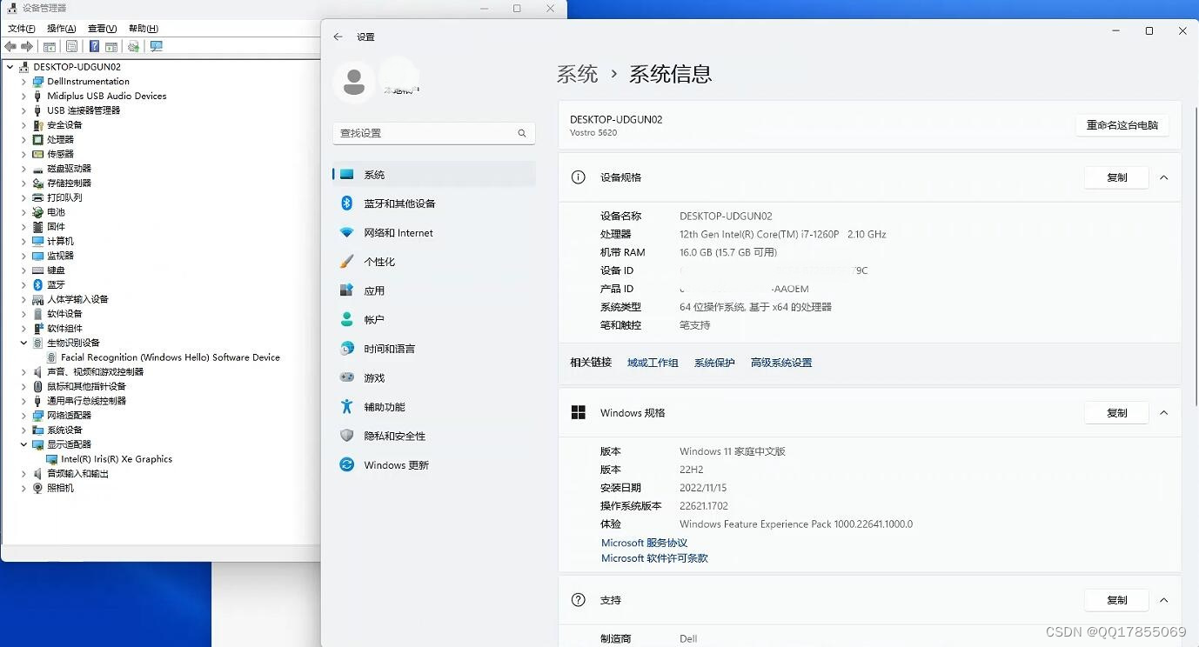Expand the 蓝牙 node in device tree
This screenshot has width=1199, height=647.
click(x=23, y=284)
